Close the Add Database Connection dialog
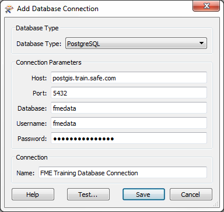The image size is (224, 212). (206, 6)
